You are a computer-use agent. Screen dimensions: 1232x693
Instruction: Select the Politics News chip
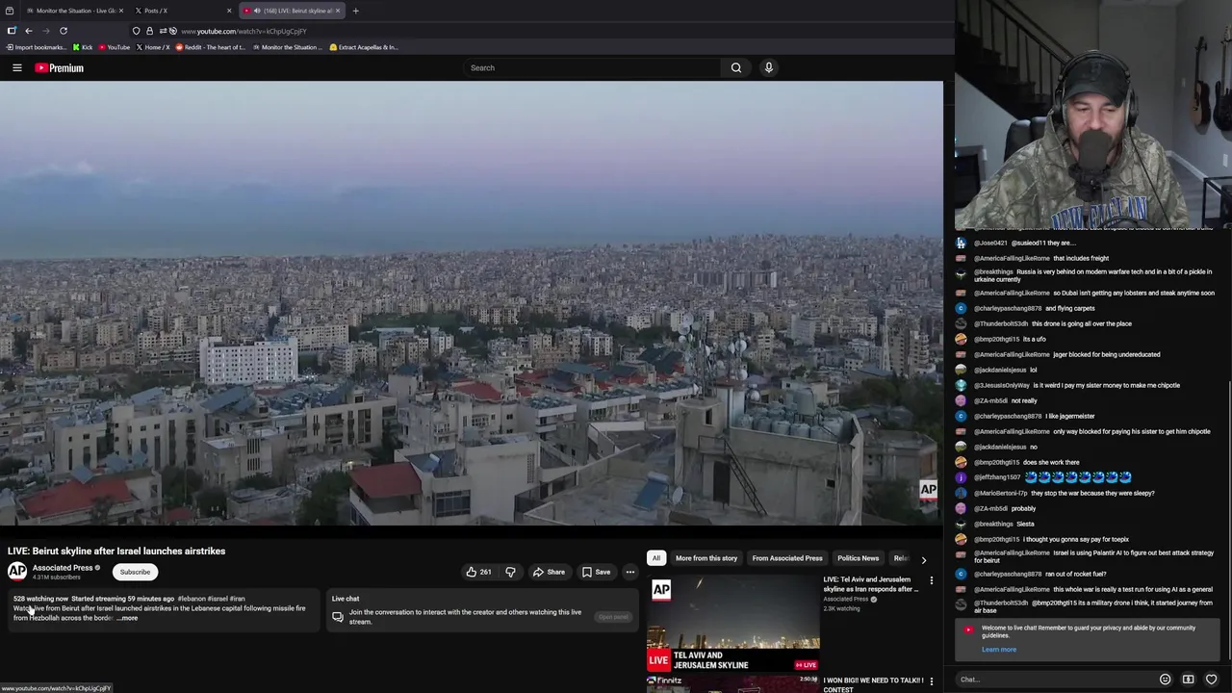pos(858,558)
